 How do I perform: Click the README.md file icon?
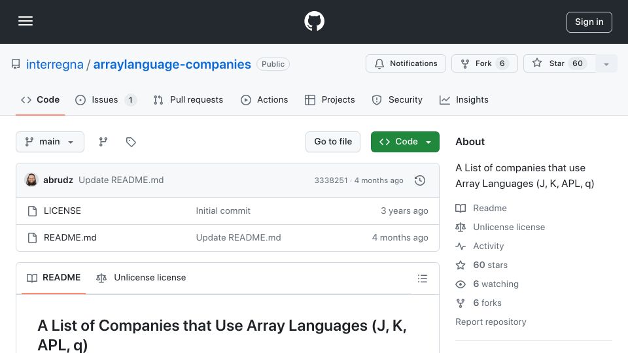(x=33, y=238)
